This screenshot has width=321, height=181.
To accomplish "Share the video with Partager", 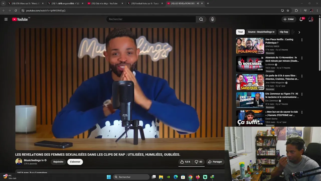I will pyautogui.click(x=215, y=162).
